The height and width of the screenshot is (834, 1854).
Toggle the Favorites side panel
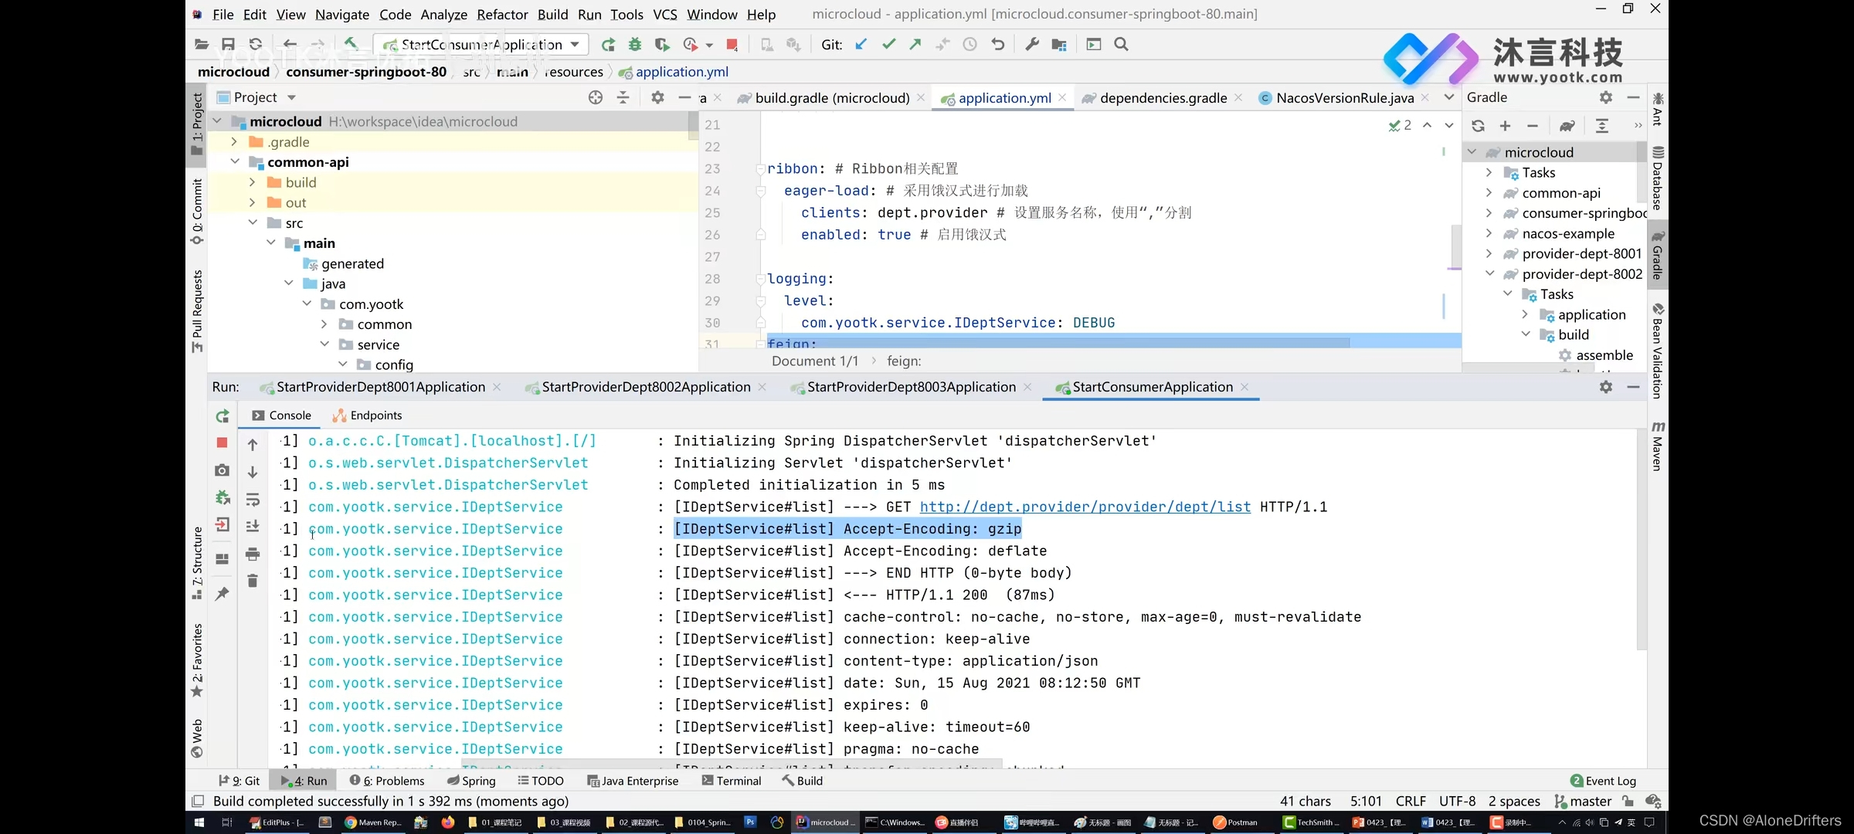click(197, 660)
